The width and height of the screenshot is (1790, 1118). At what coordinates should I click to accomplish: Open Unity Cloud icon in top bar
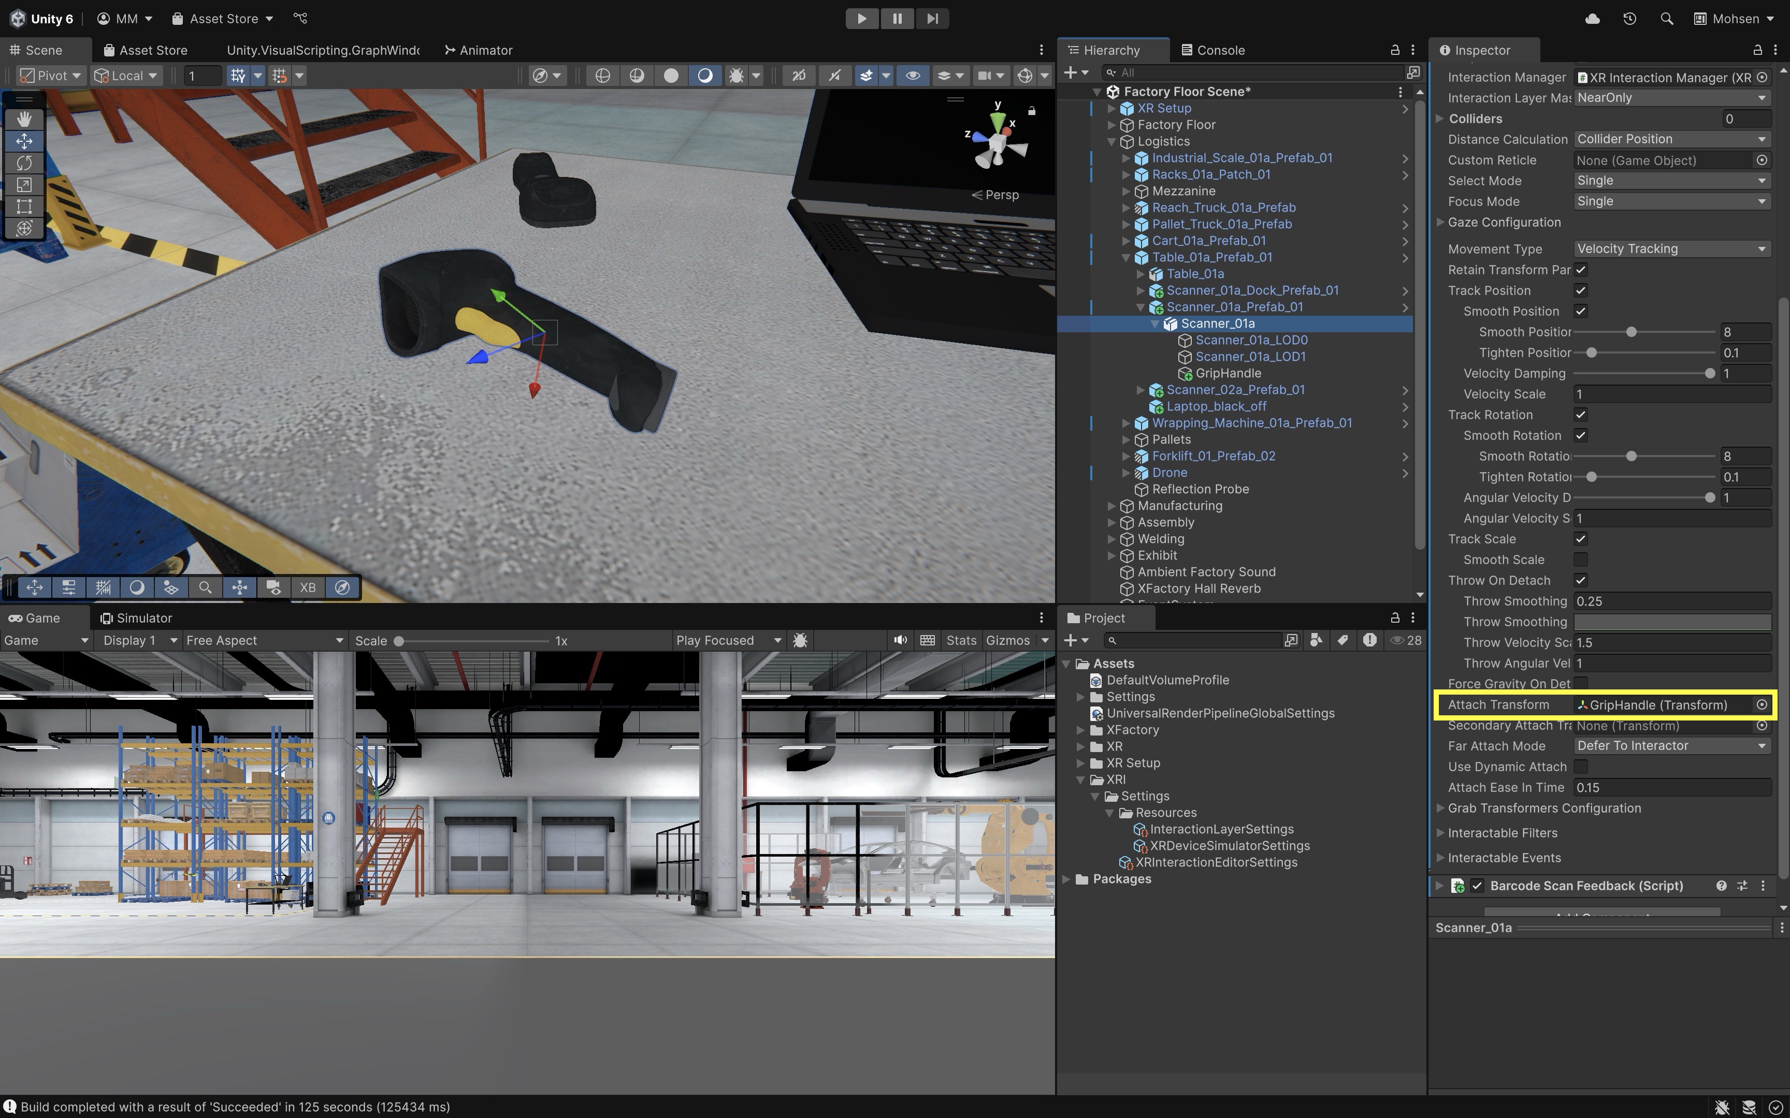tap(1593, 19)
